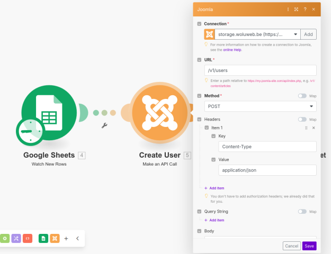This screenshot has width=331, height=254.
Task: Enable the Map switch for Method
Action: [302, 96]
